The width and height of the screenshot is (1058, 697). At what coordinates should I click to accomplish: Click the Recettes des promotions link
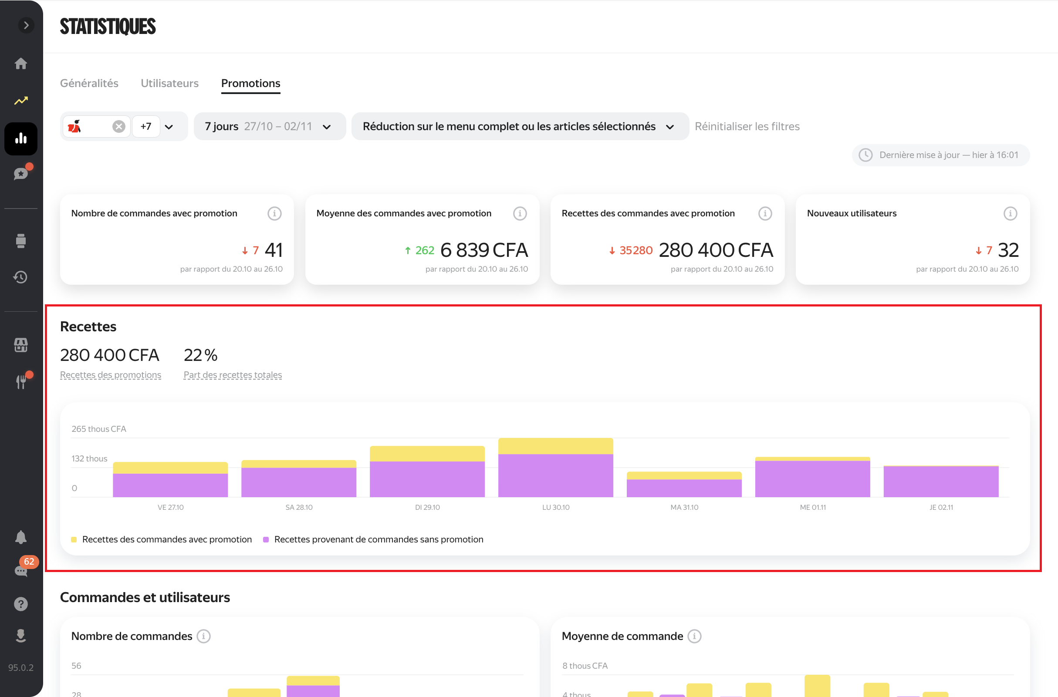point(110,375)
